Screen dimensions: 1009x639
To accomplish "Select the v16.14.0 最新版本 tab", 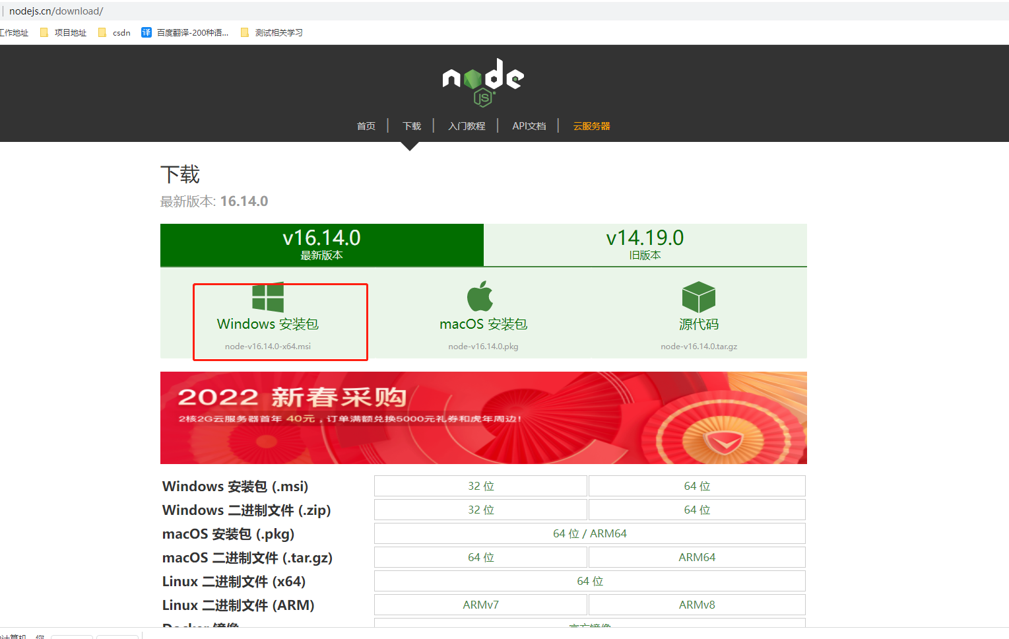I will [322, 245].
